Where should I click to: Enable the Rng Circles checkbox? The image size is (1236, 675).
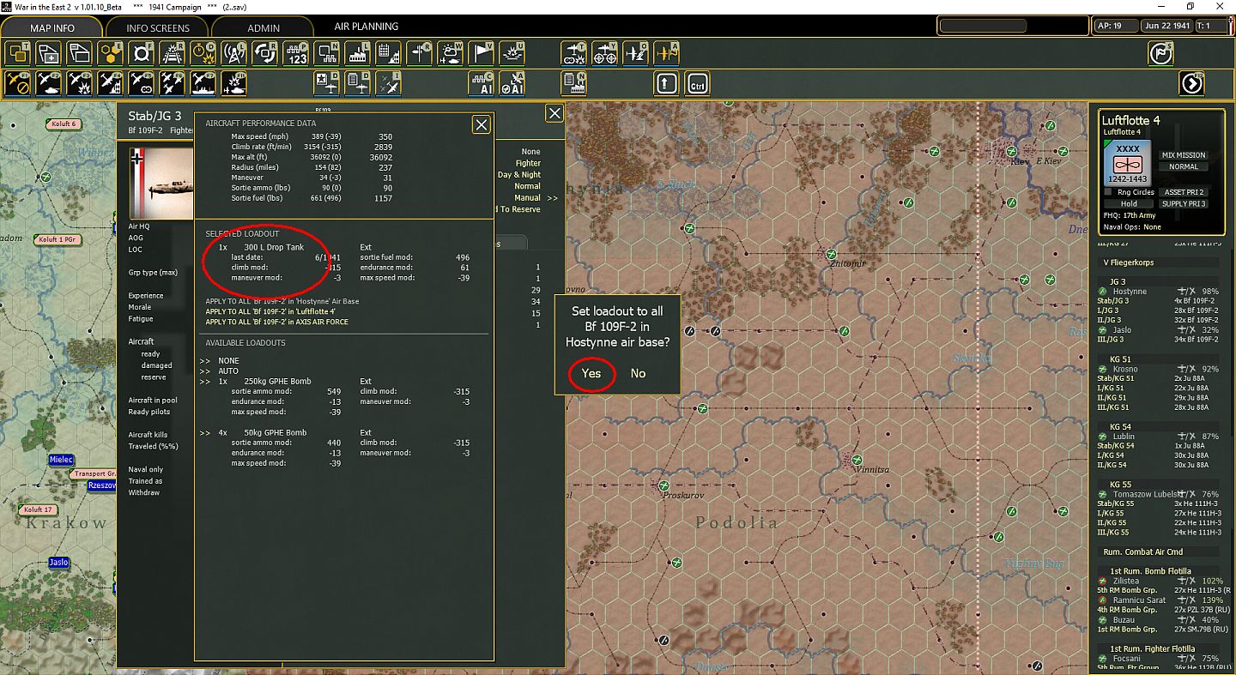tap(1110, 192)
